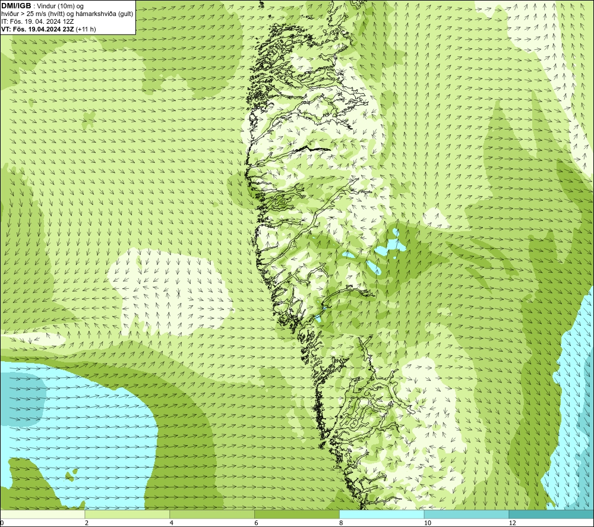Click the DMI/IGB title text
Image resolution: width=594 pixels, height=527 pixels.
[x=16, y=6]
